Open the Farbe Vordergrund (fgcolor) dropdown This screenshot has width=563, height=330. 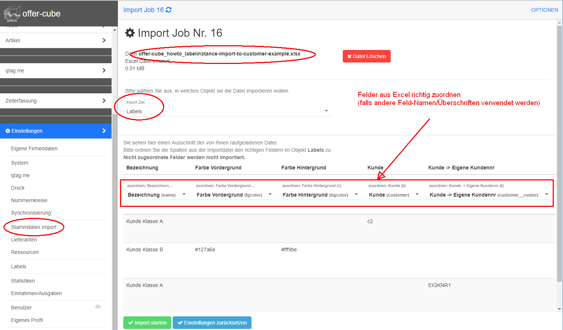[235, 195]
